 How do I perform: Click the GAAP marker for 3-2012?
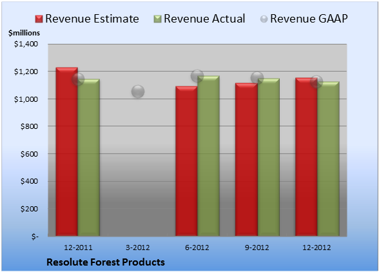pos(138,92)
